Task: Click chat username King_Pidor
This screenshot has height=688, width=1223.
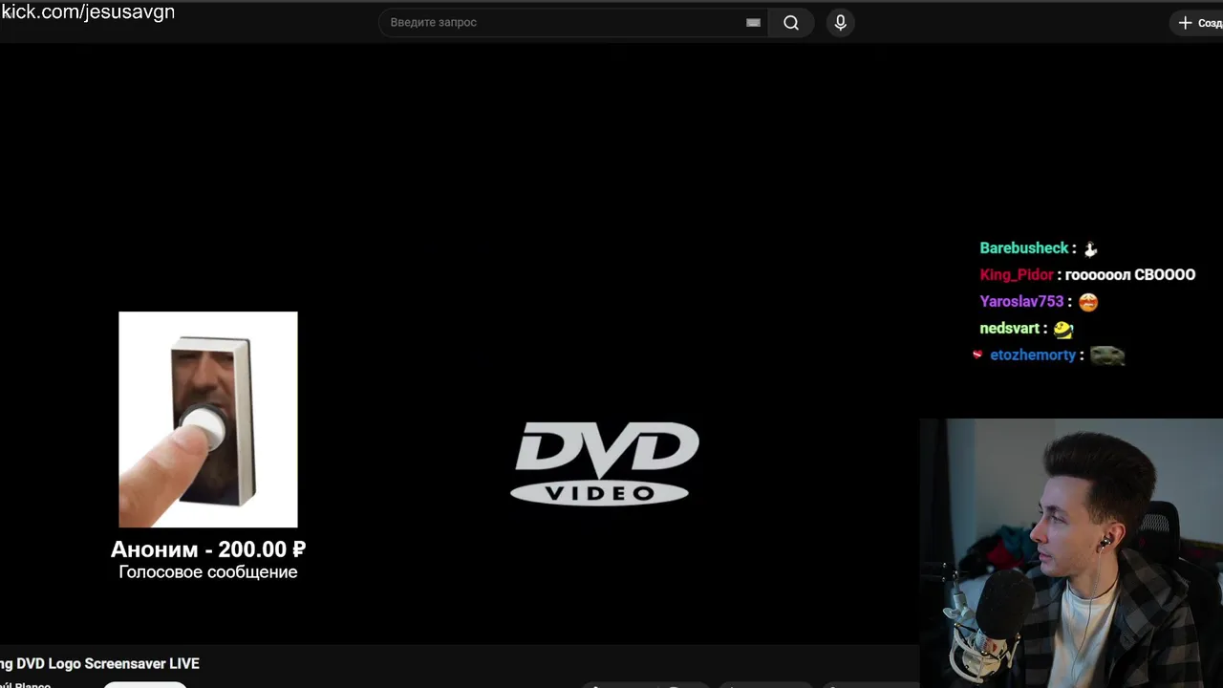Action: click(1017, 274)
